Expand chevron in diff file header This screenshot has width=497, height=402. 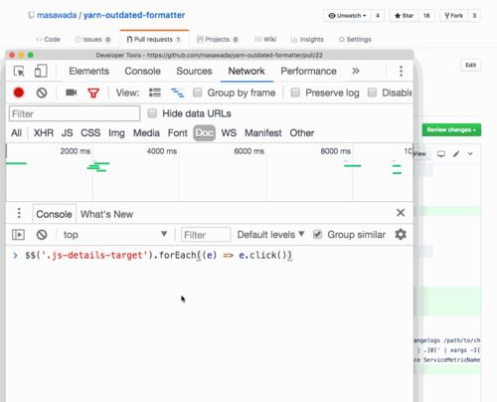tap(470, 154)
